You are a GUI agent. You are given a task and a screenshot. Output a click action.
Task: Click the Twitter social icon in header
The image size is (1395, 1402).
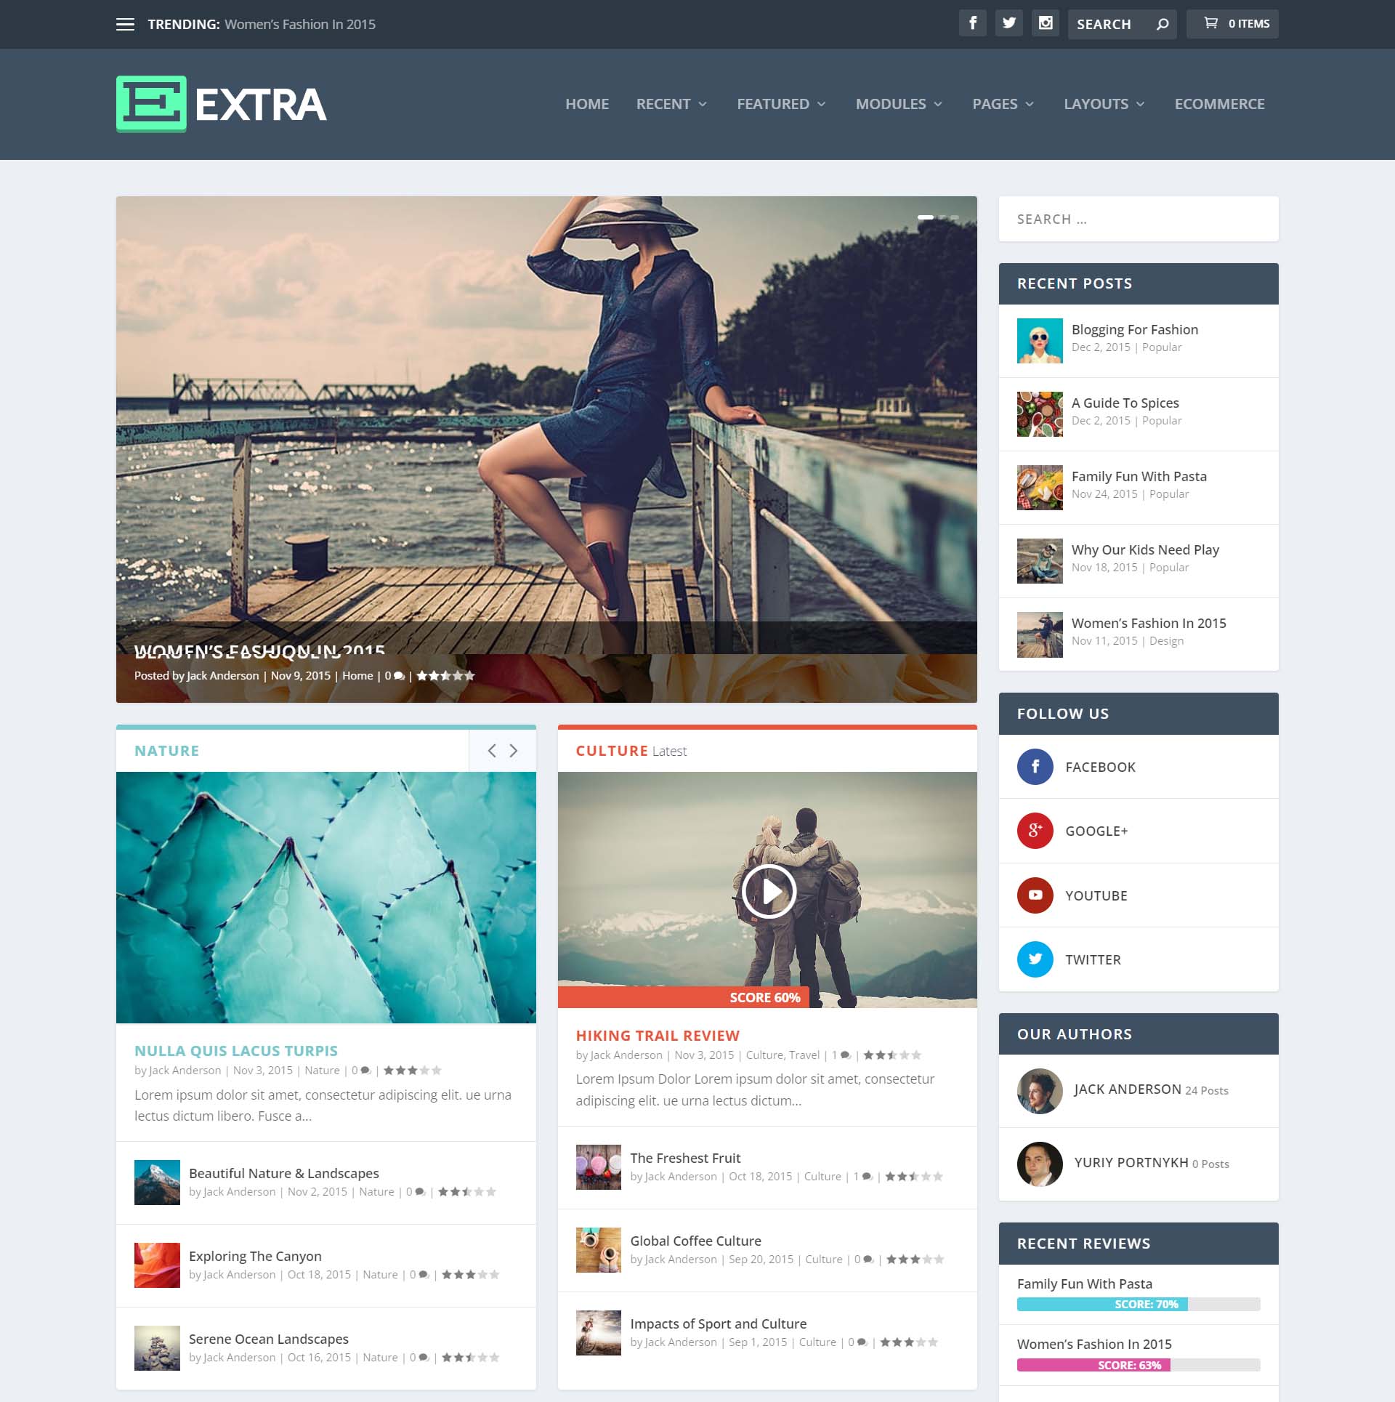(1009, 23)
